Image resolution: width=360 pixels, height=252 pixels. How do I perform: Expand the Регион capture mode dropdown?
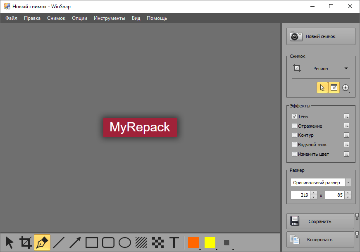pyautogui.click(x=346, y=69)
